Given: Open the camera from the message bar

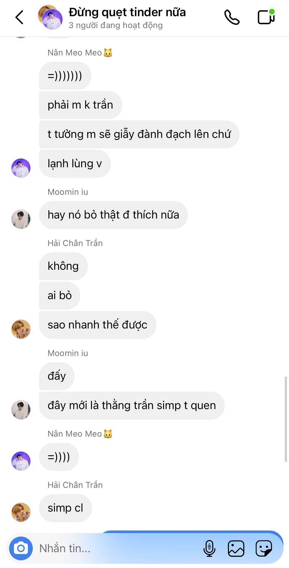Looking at the screenshot, I should [x=21, y=548].
